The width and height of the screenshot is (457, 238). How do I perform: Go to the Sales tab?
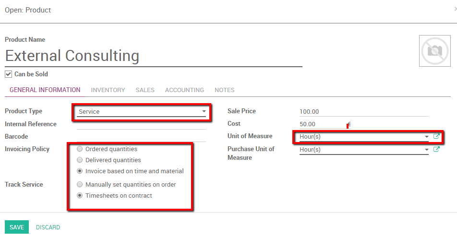[x=145, y=90]
